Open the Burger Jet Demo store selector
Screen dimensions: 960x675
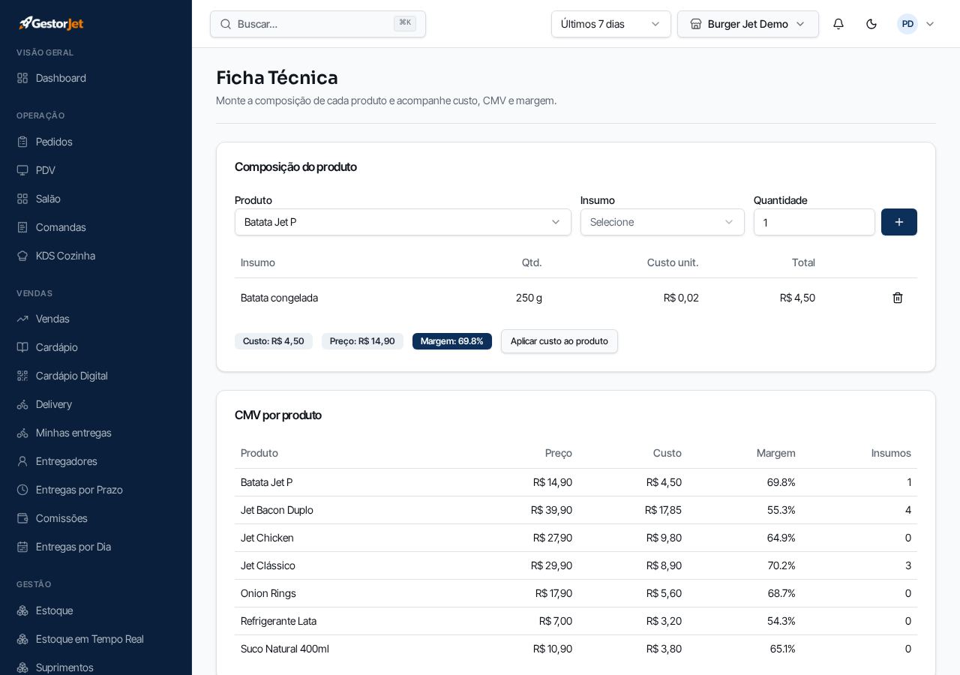coord(748,24)
